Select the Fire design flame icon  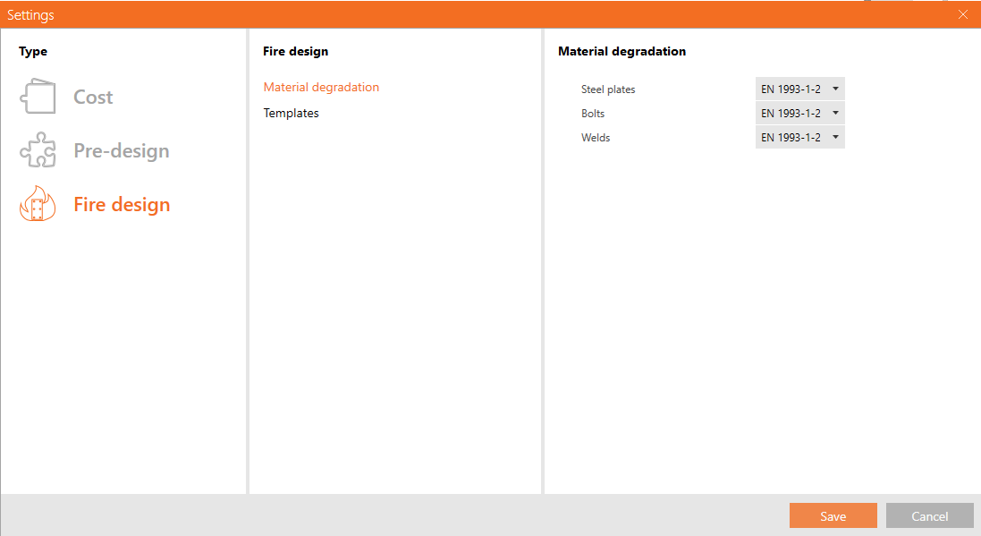[x=38, y=203]
